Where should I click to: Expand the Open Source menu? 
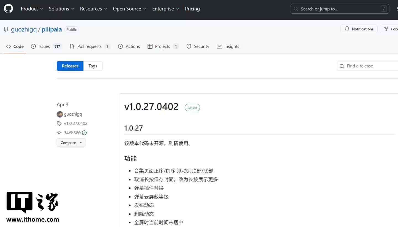tap(130, 9)
